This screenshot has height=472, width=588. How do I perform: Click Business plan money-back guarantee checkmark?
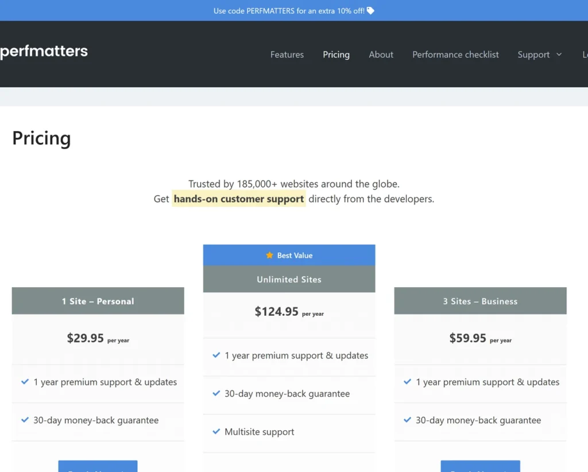pyautogui.click(x=408, y=420)
